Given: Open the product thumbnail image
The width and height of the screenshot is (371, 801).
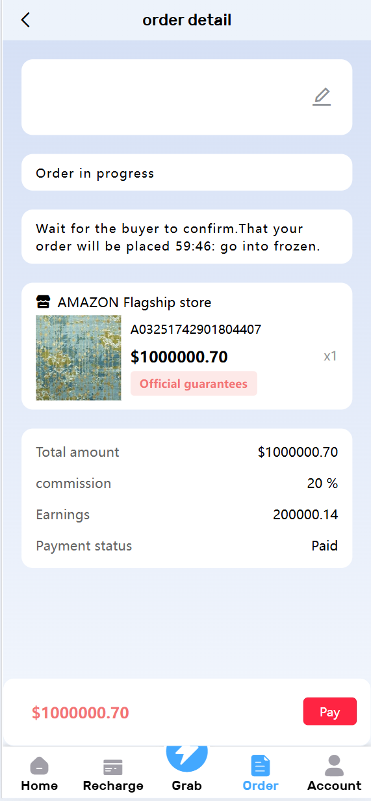Looking at the screenshot, I should [x=79, y=357].
